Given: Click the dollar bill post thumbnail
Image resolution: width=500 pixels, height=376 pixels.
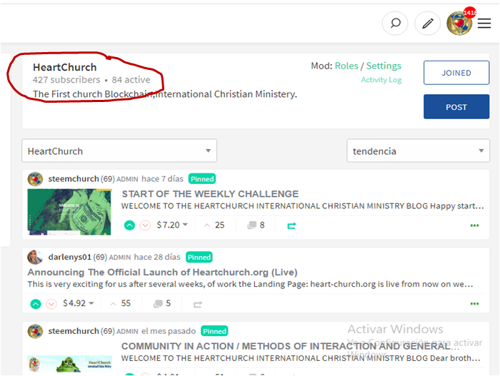Looking at the screenshot, I should tap(69, 212).
